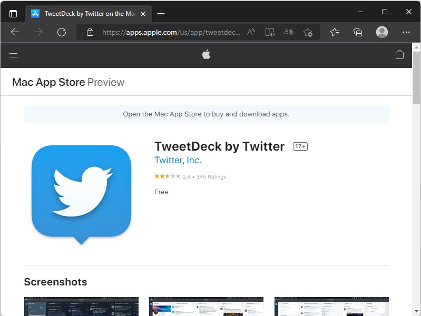Go back to the previous page
This screenshot has width=421, height=316.
pos(15,32)
